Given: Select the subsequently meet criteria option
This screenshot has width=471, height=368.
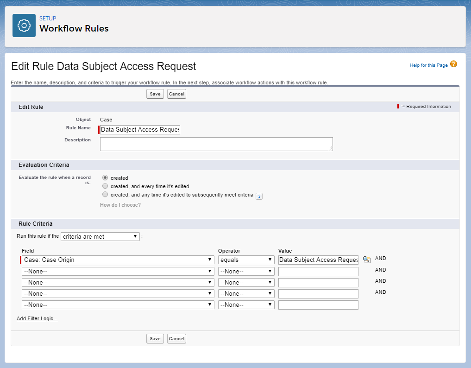Looking at the screenshot, I should [x=105, y=194].
